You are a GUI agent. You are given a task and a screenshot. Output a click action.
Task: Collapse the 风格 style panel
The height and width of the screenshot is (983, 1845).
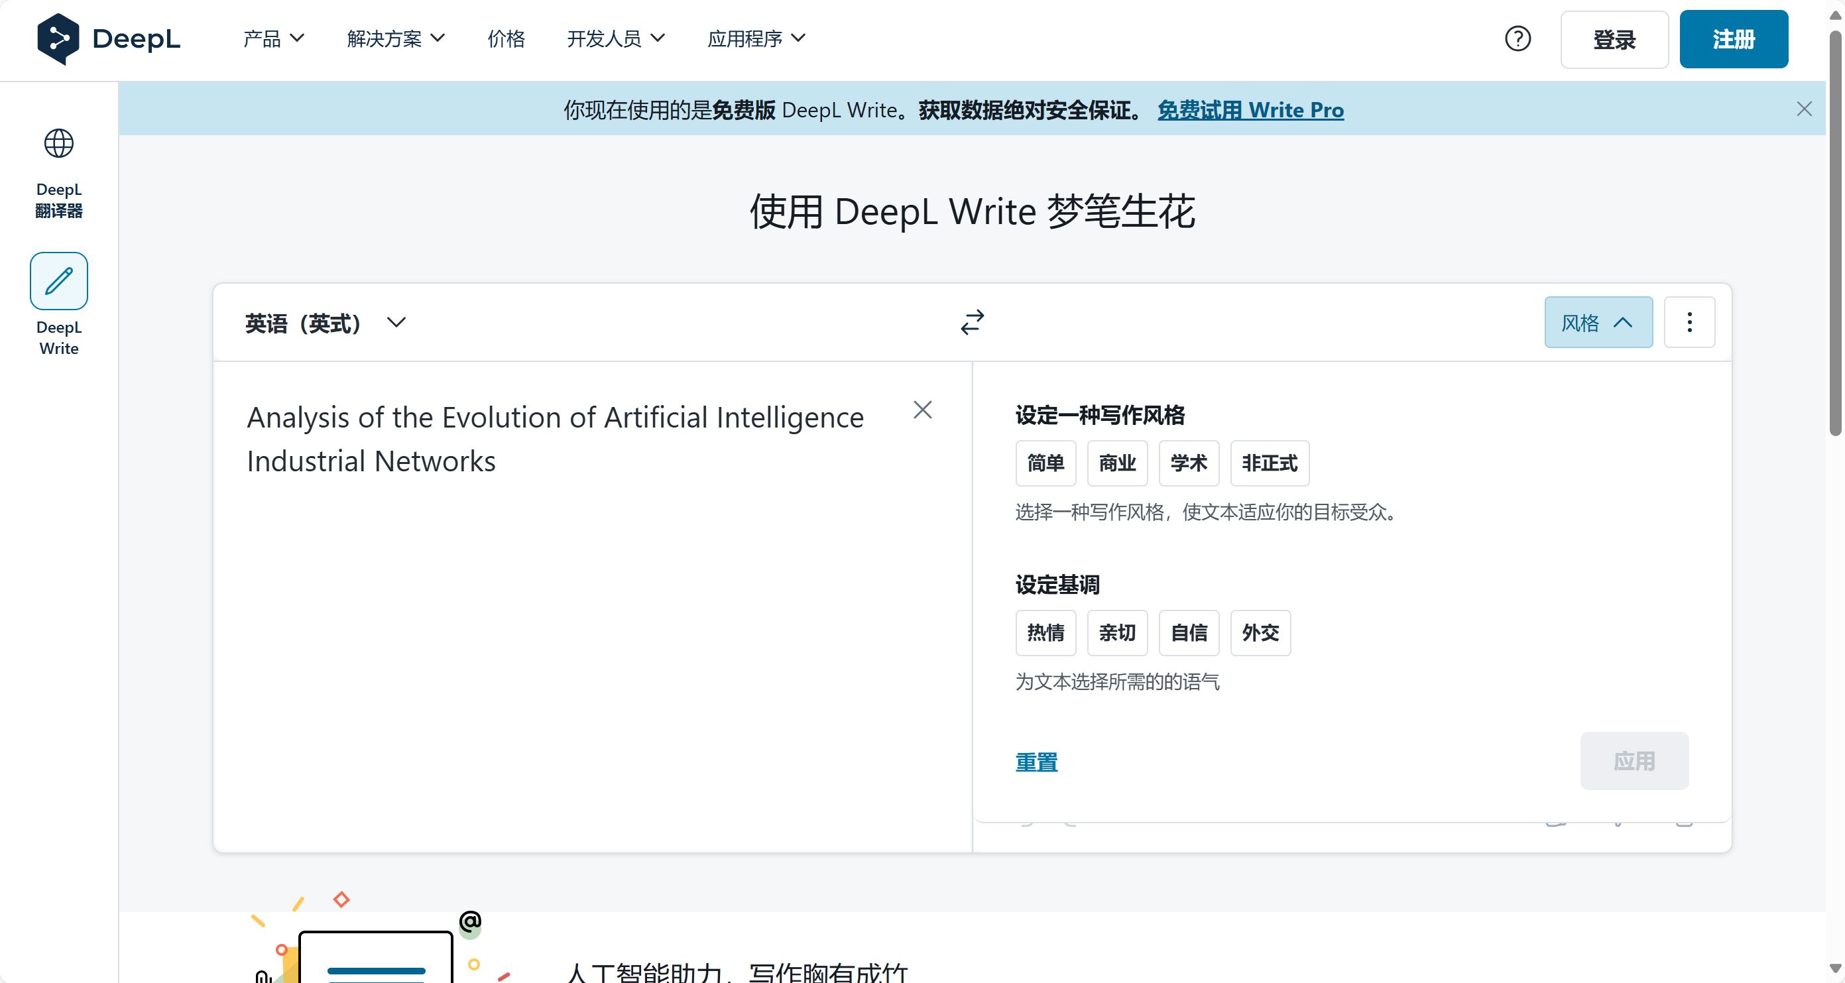coord(1598,322)
